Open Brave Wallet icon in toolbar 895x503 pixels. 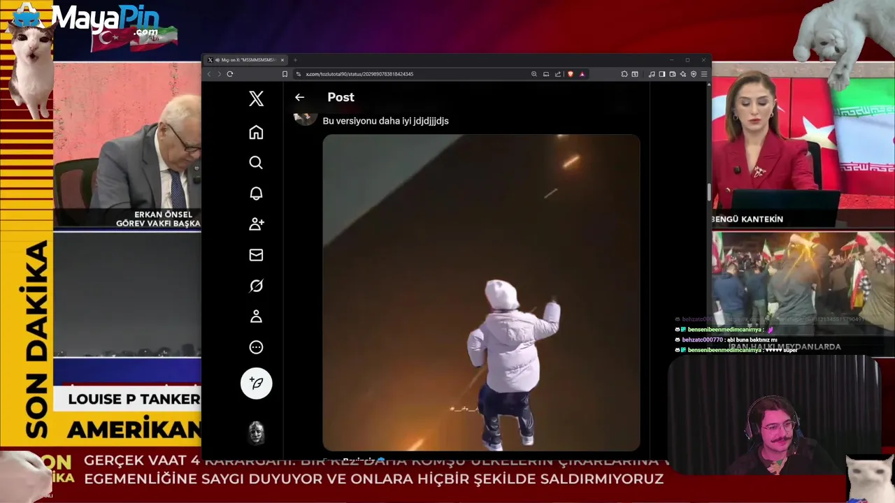click(x=673, y=74)
